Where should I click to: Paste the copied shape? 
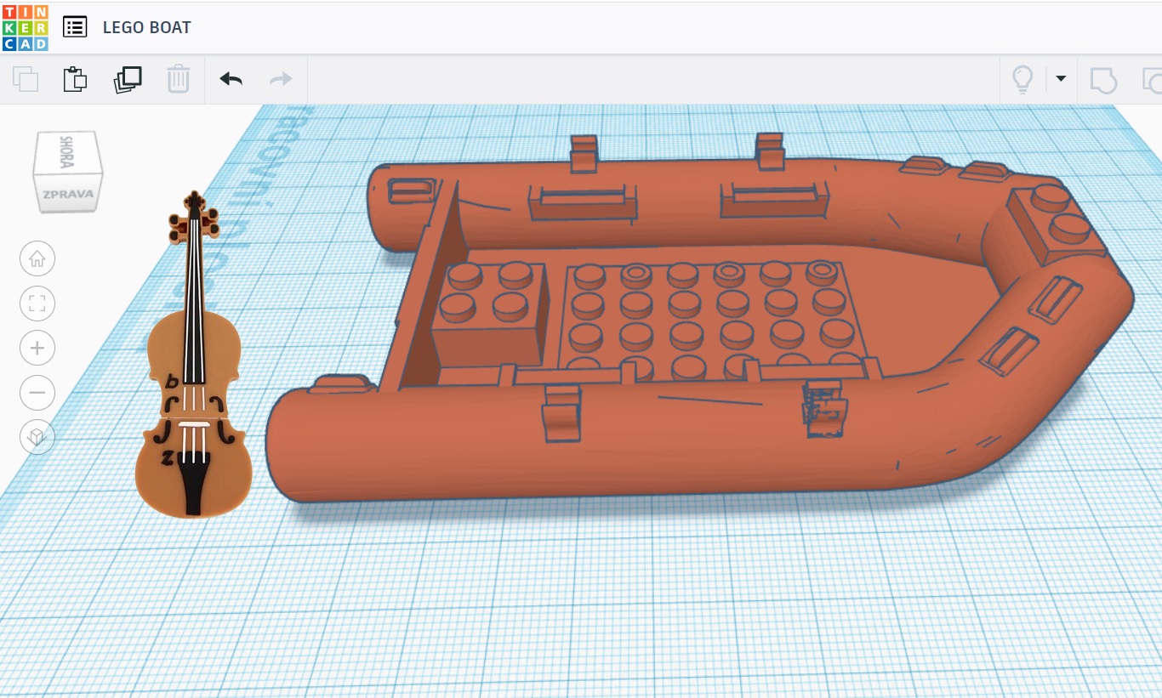pyautogui.click(x=75, y=77)
